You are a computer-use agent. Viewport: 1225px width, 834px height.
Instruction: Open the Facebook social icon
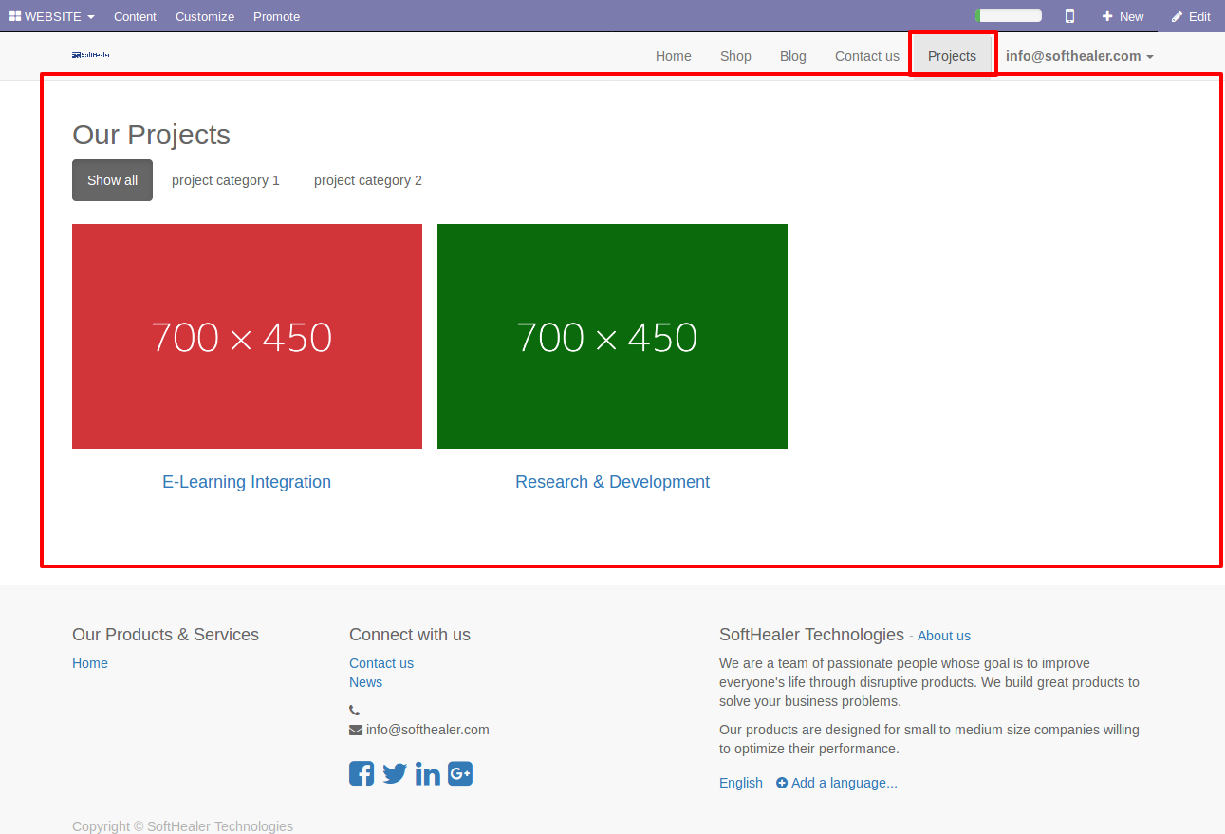(x=362, y=773)
